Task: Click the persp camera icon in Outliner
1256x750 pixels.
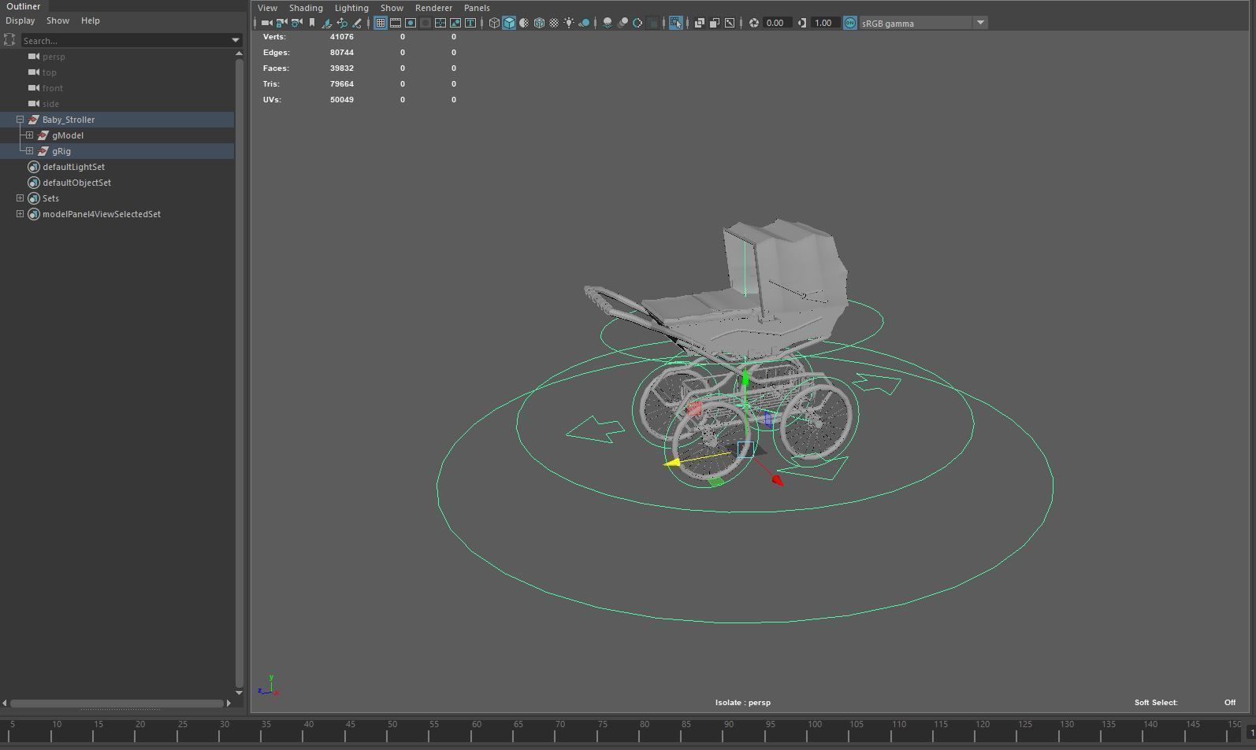Action: click(x=34, y=57)
